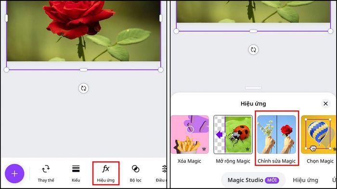Switch to the Hiệu ứng tab
Image resolution: width=337 pixels, height=189 pixels.
305,180
